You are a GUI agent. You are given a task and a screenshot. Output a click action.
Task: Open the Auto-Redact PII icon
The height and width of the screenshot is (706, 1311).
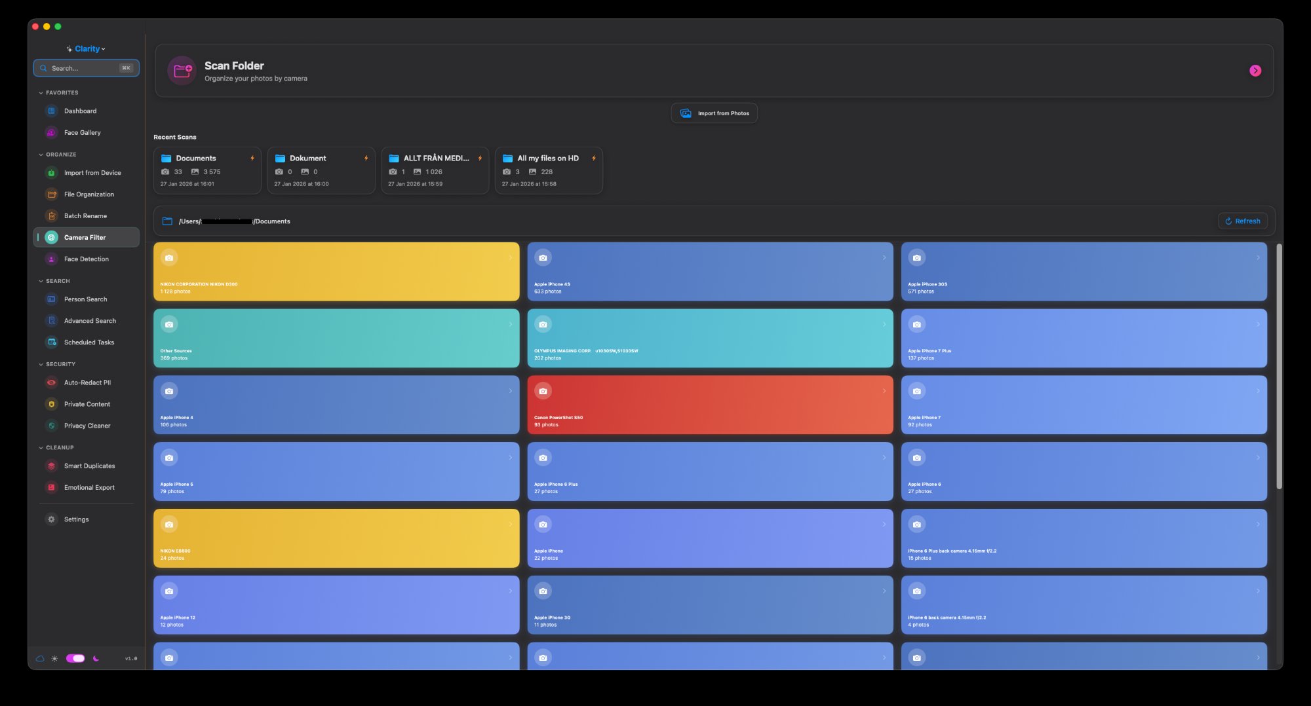(x=51, y=382)
